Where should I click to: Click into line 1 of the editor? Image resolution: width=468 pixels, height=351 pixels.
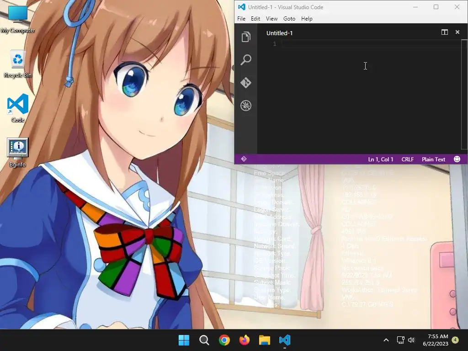click(x=371, y=44)
